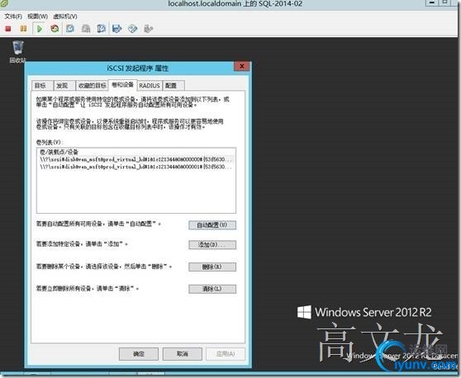
Task: Click the 确定 button
Action: (x=139, y=353)
